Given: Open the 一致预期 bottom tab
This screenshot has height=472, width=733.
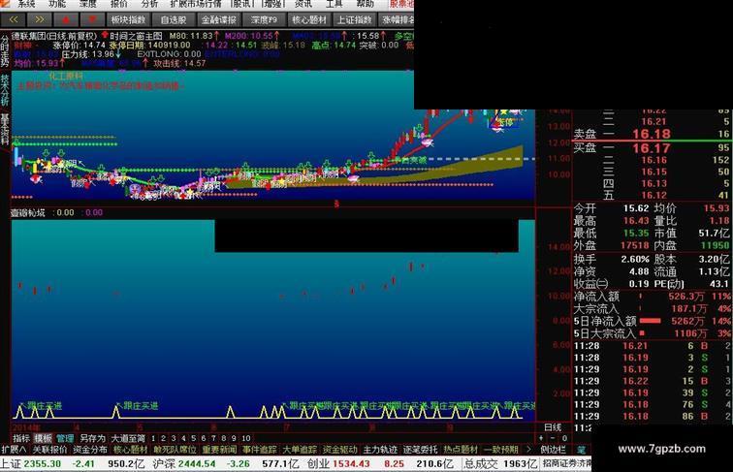Looking at the screenshot, I should click(x=500, y=450).
